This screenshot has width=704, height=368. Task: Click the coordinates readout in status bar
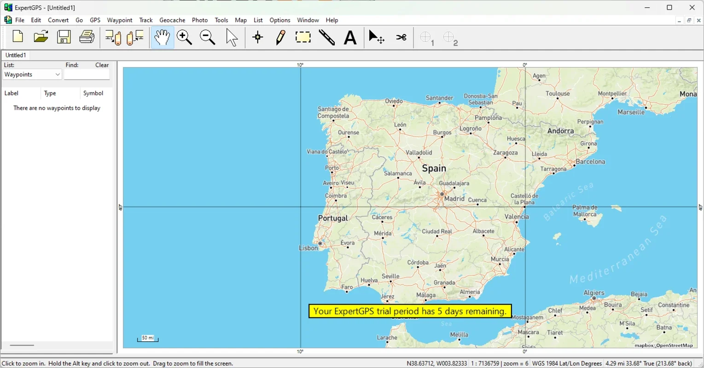click(x=437, y=363)
